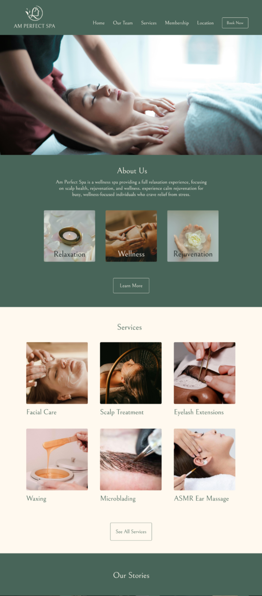Select Membership in the navigation bar

[x=177, y=23]
